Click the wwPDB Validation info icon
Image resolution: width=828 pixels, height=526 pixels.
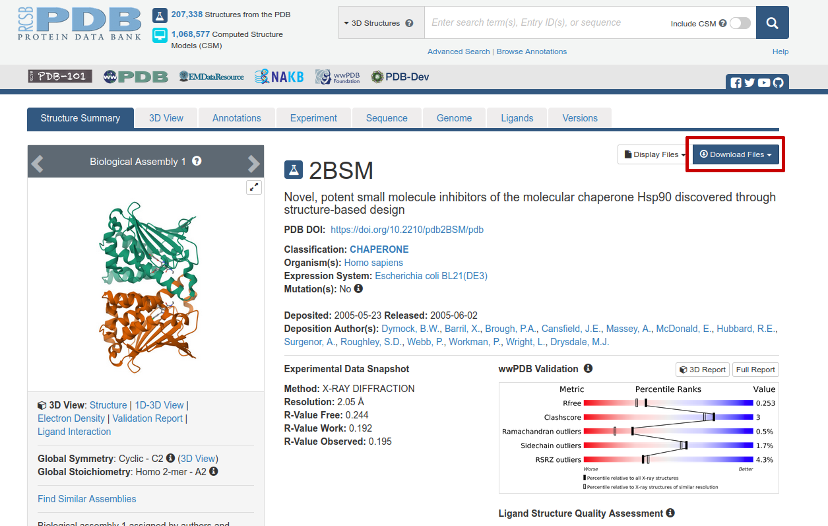point(588,368)
